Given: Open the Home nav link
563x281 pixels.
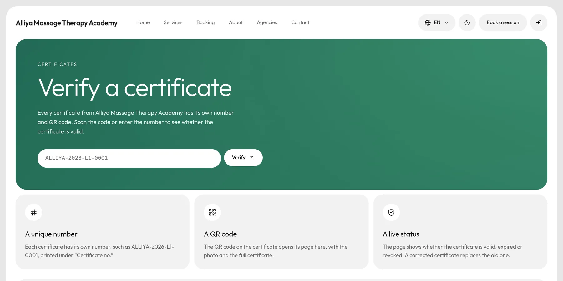Looking at the screenshot, I should pos(143,22).
